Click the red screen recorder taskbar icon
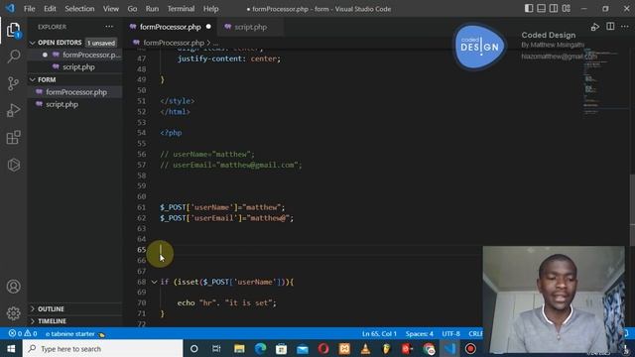 (x=470, y=348)
